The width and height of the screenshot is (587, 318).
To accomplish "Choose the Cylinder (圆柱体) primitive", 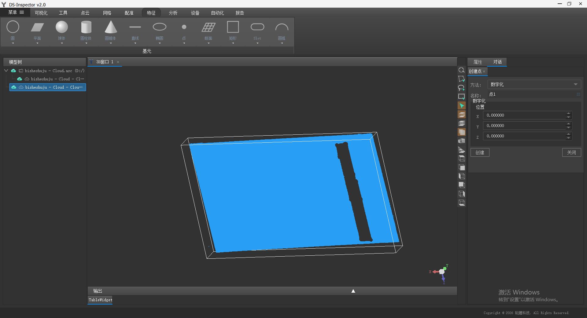I will click(86, 30).
